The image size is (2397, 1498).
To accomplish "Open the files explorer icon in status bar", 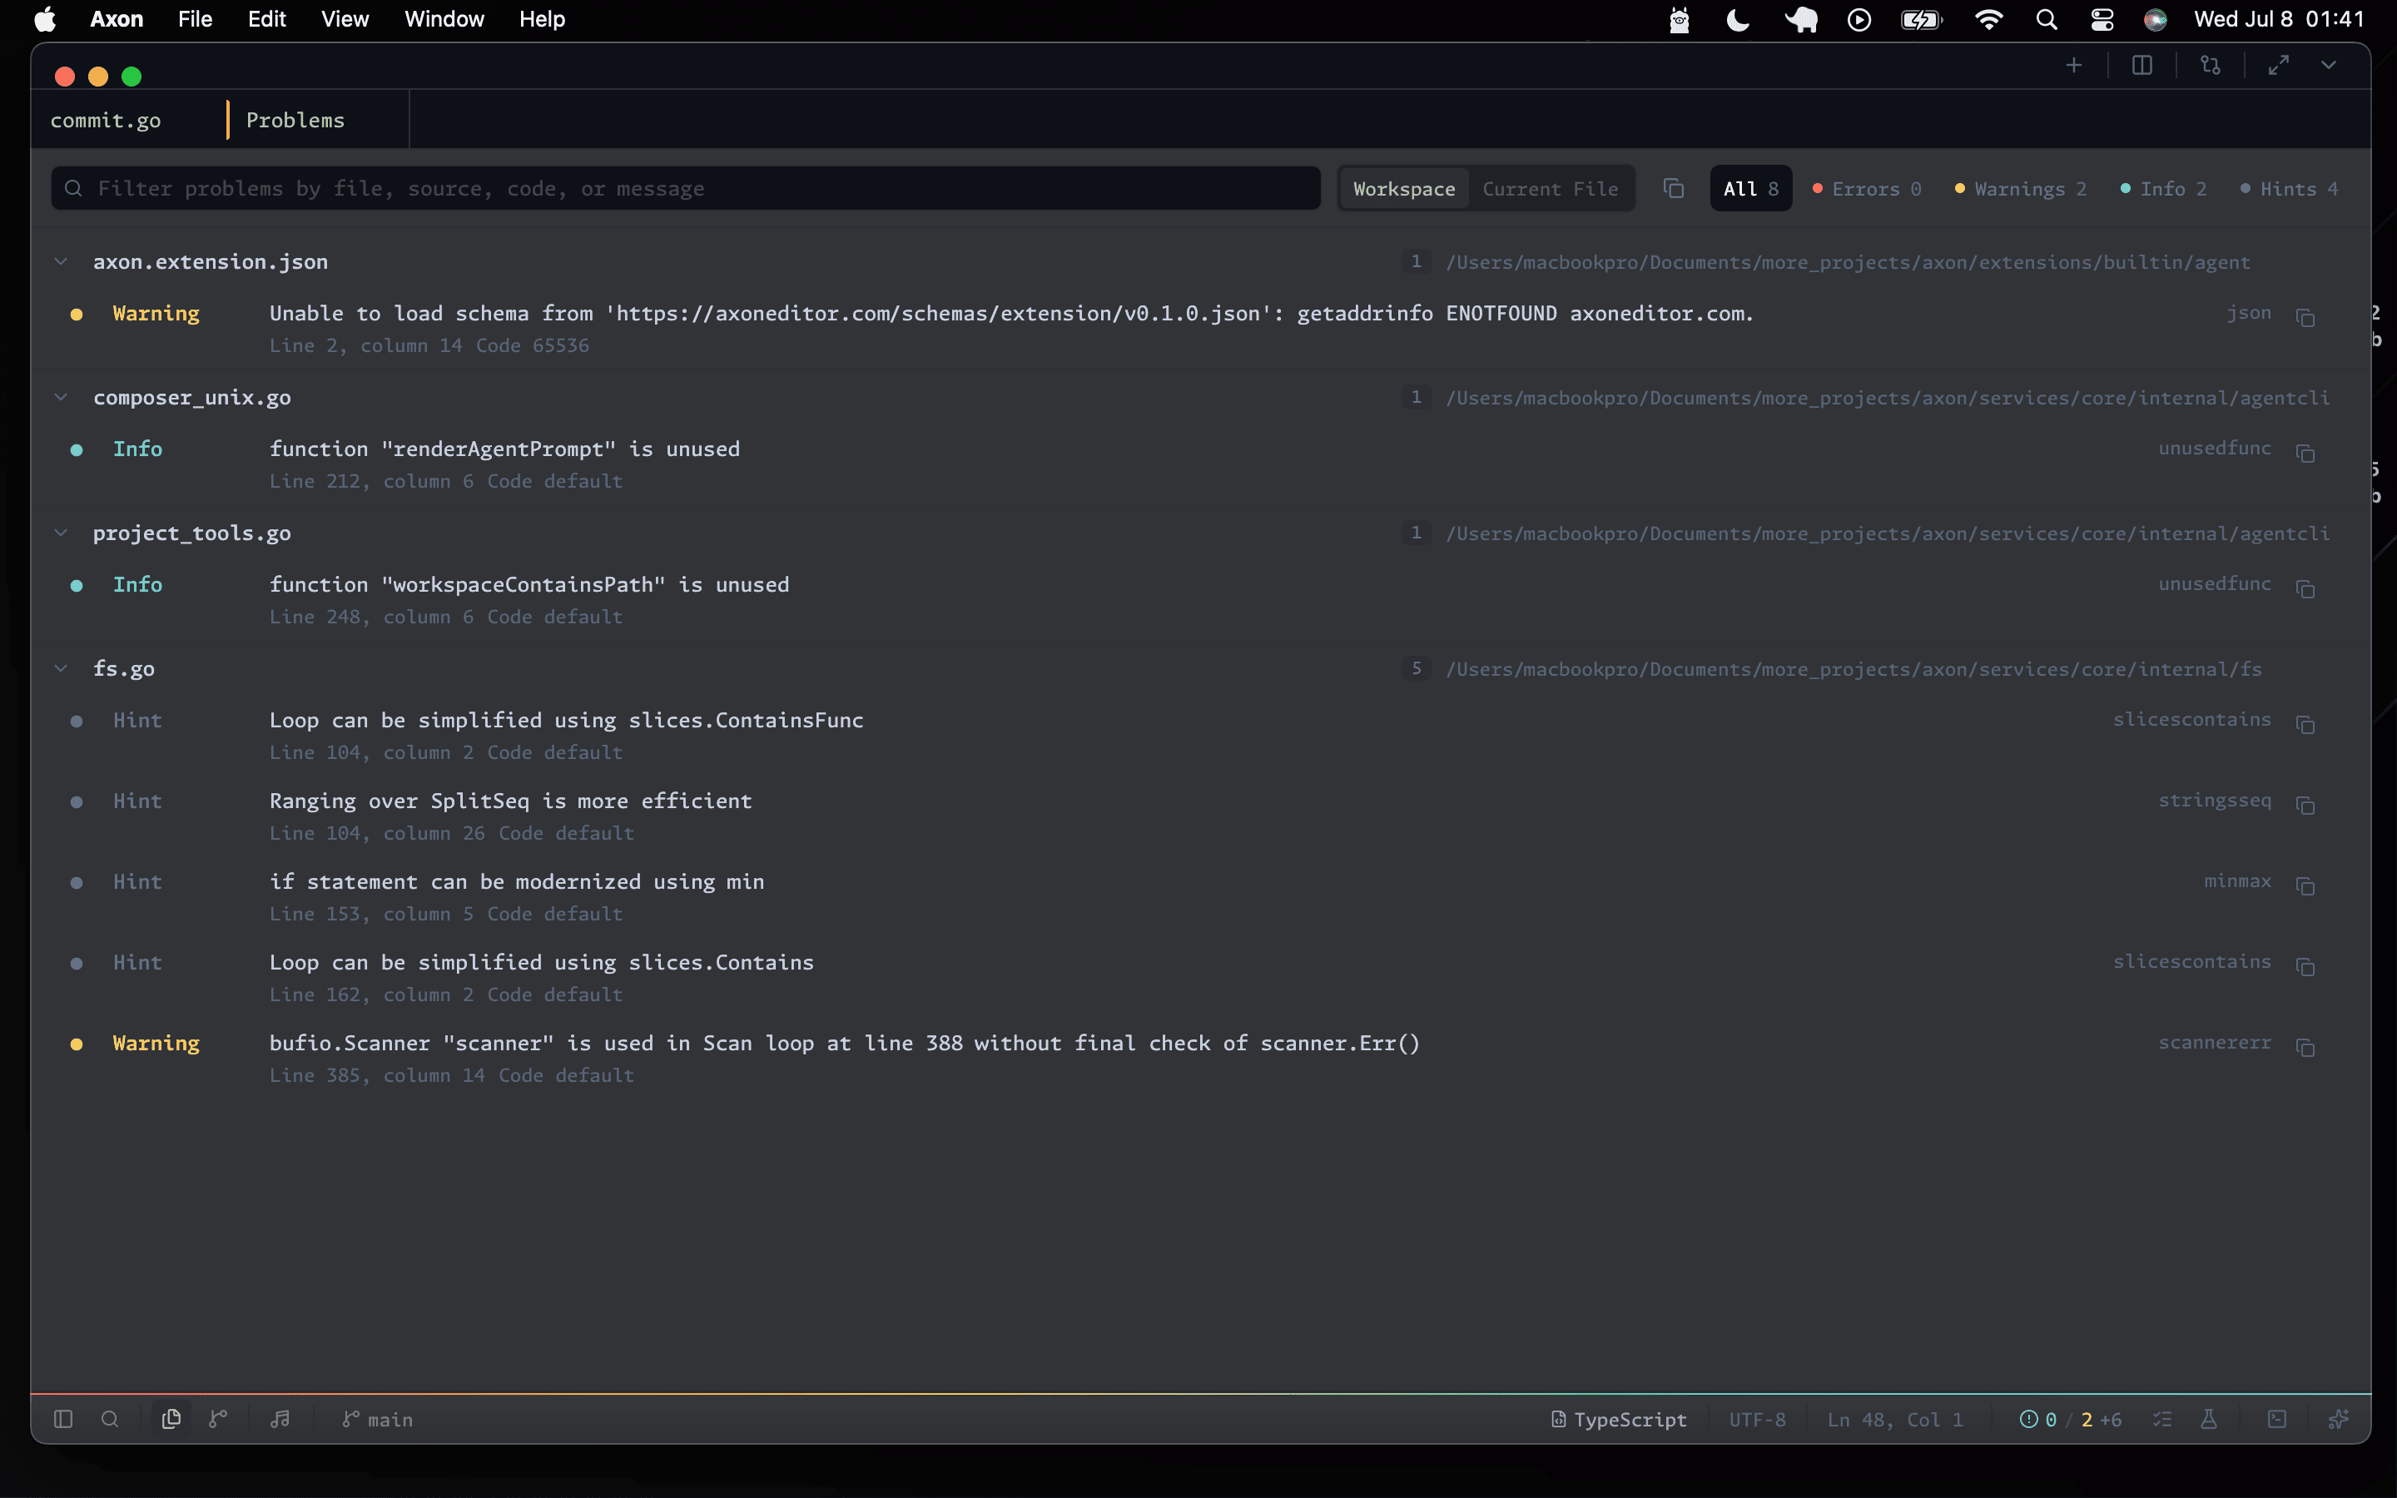I will point(171,1419).
